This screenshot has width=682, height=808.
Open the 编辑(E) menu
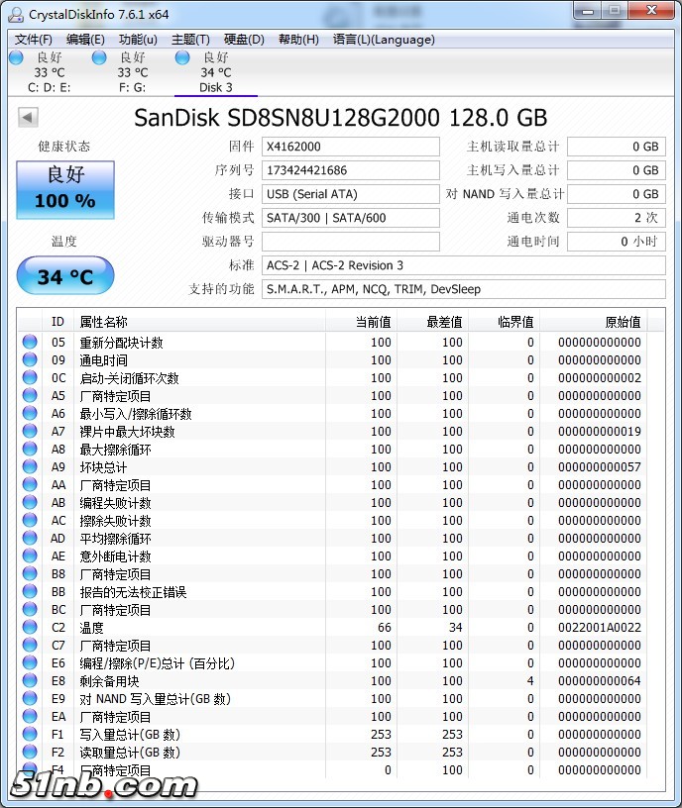(x=85, y=40)
